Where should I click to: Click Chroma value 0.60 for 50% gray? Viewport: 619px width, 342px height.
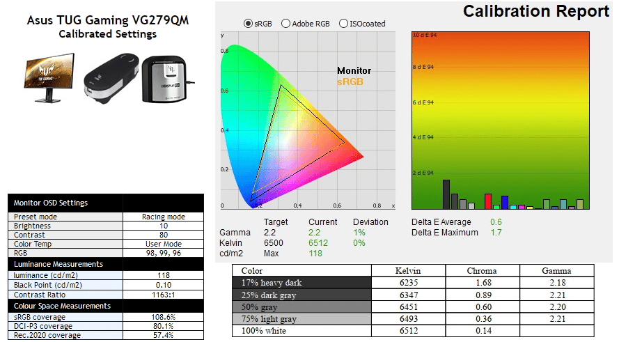[483, 307]
